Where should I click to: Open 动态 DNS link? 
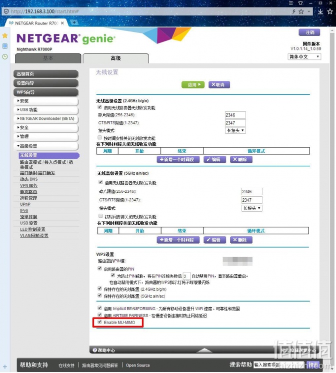[29, 179]
